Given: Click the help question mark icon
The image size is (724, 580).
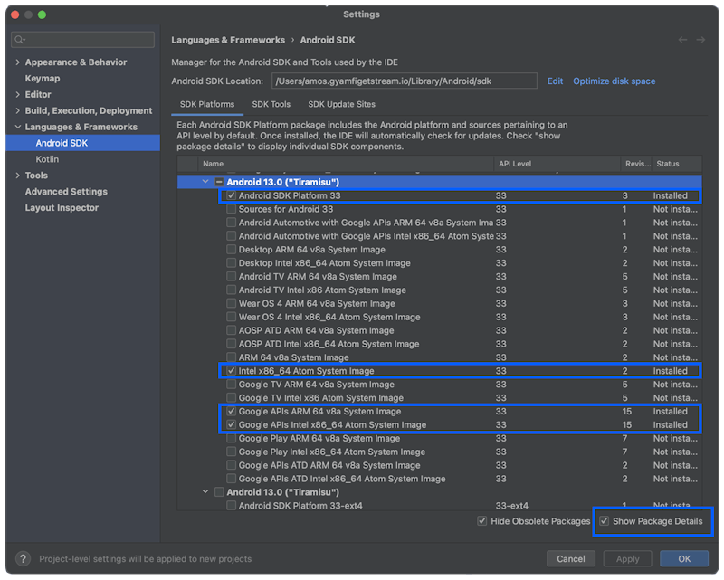Looking at the screenshot, I should [23, 558].
